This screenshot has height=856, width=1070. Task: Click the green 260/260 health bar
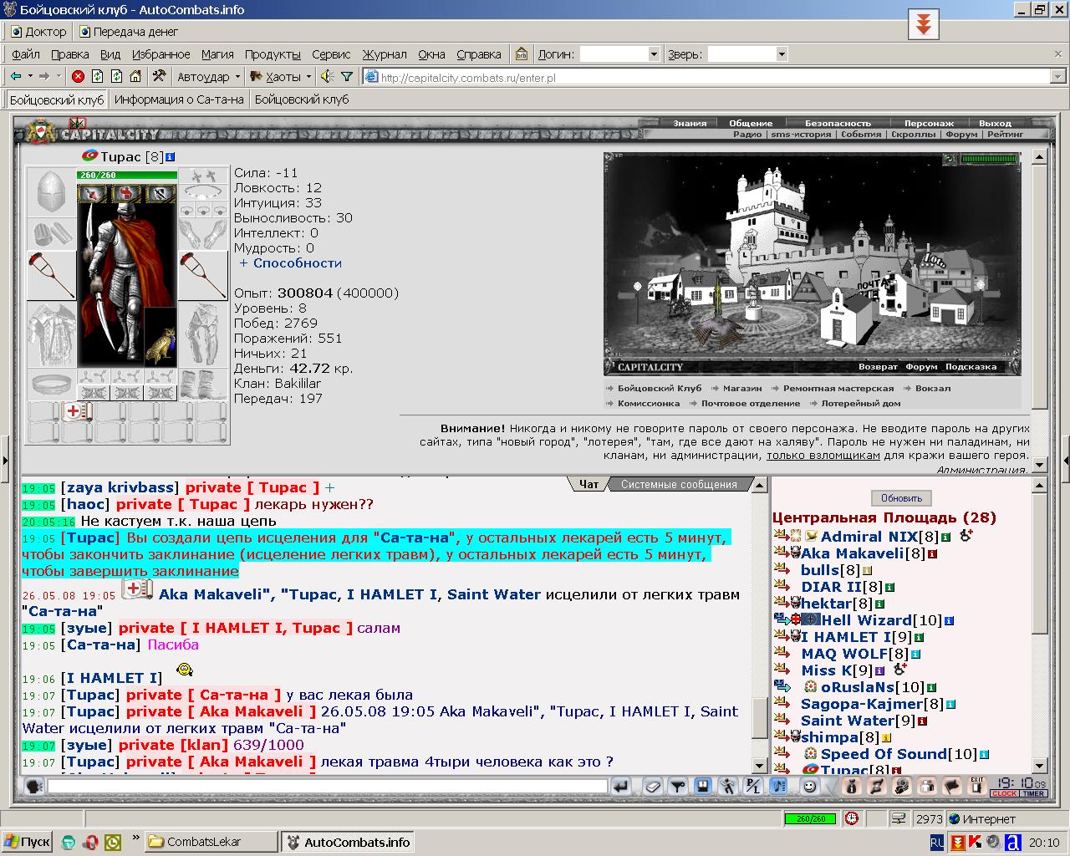tap(127, 176)
